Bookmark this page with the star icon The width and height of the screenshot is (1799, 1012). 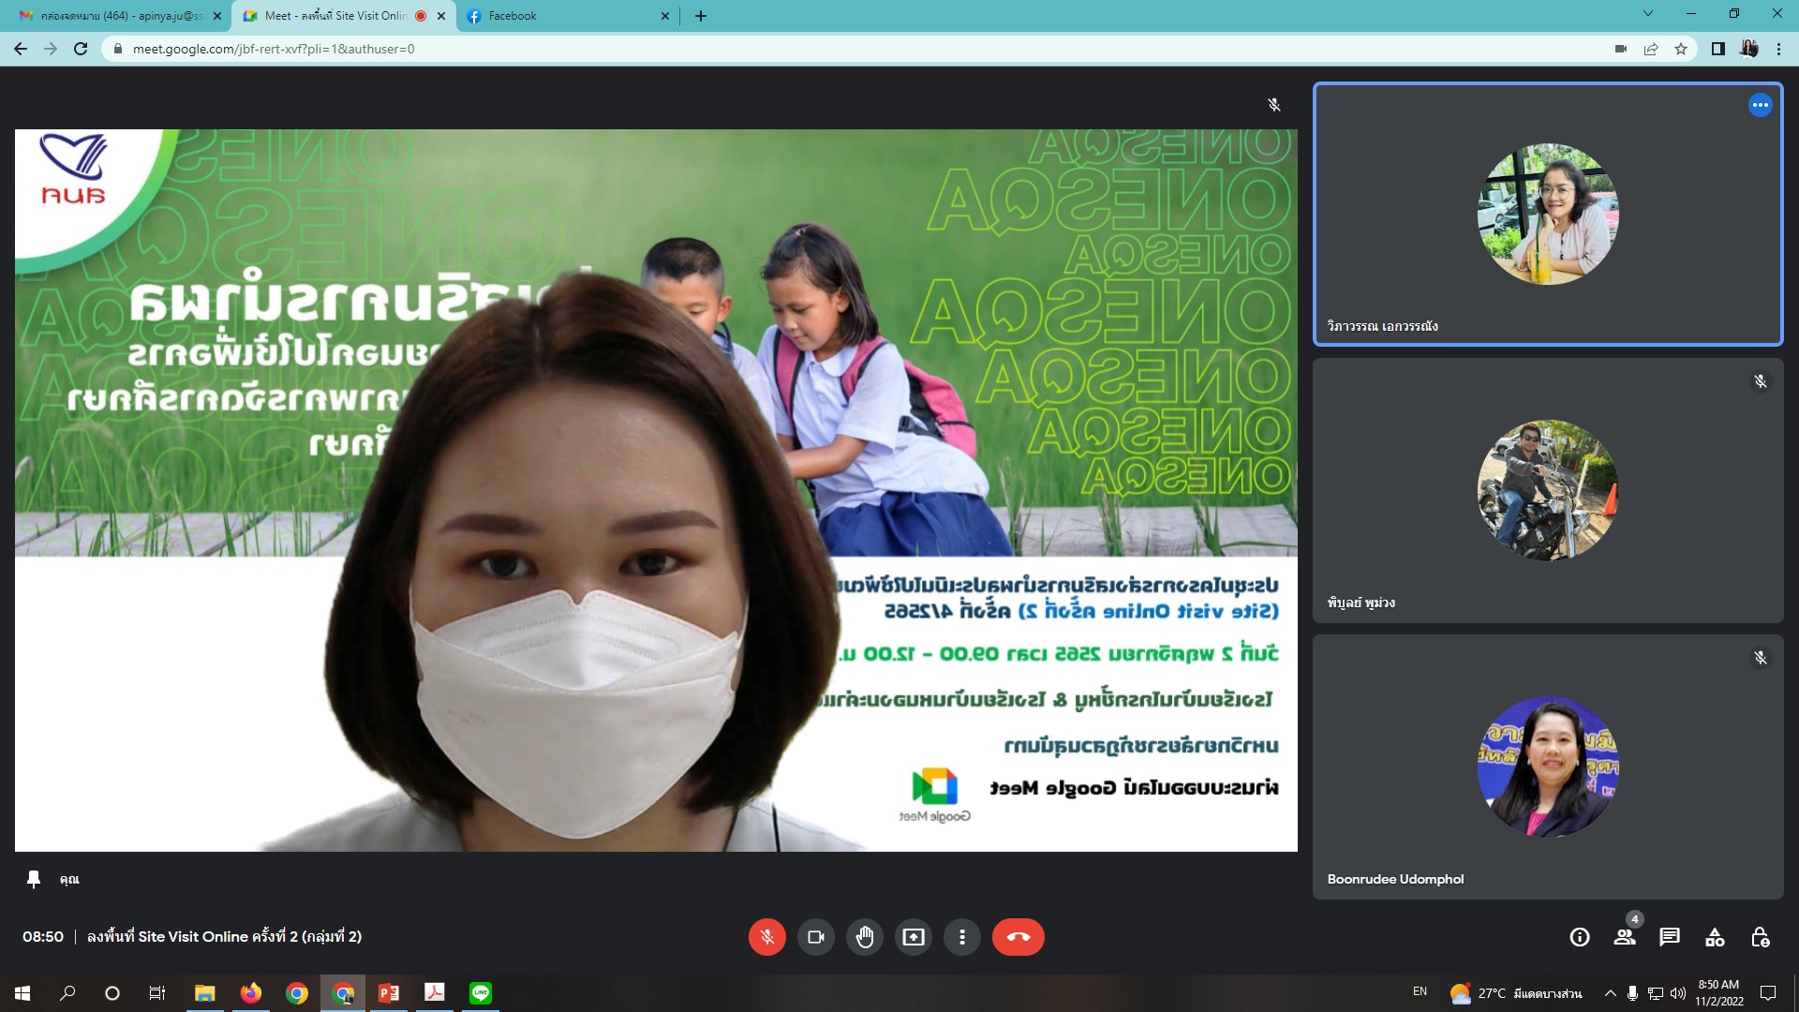point(1681,49)
